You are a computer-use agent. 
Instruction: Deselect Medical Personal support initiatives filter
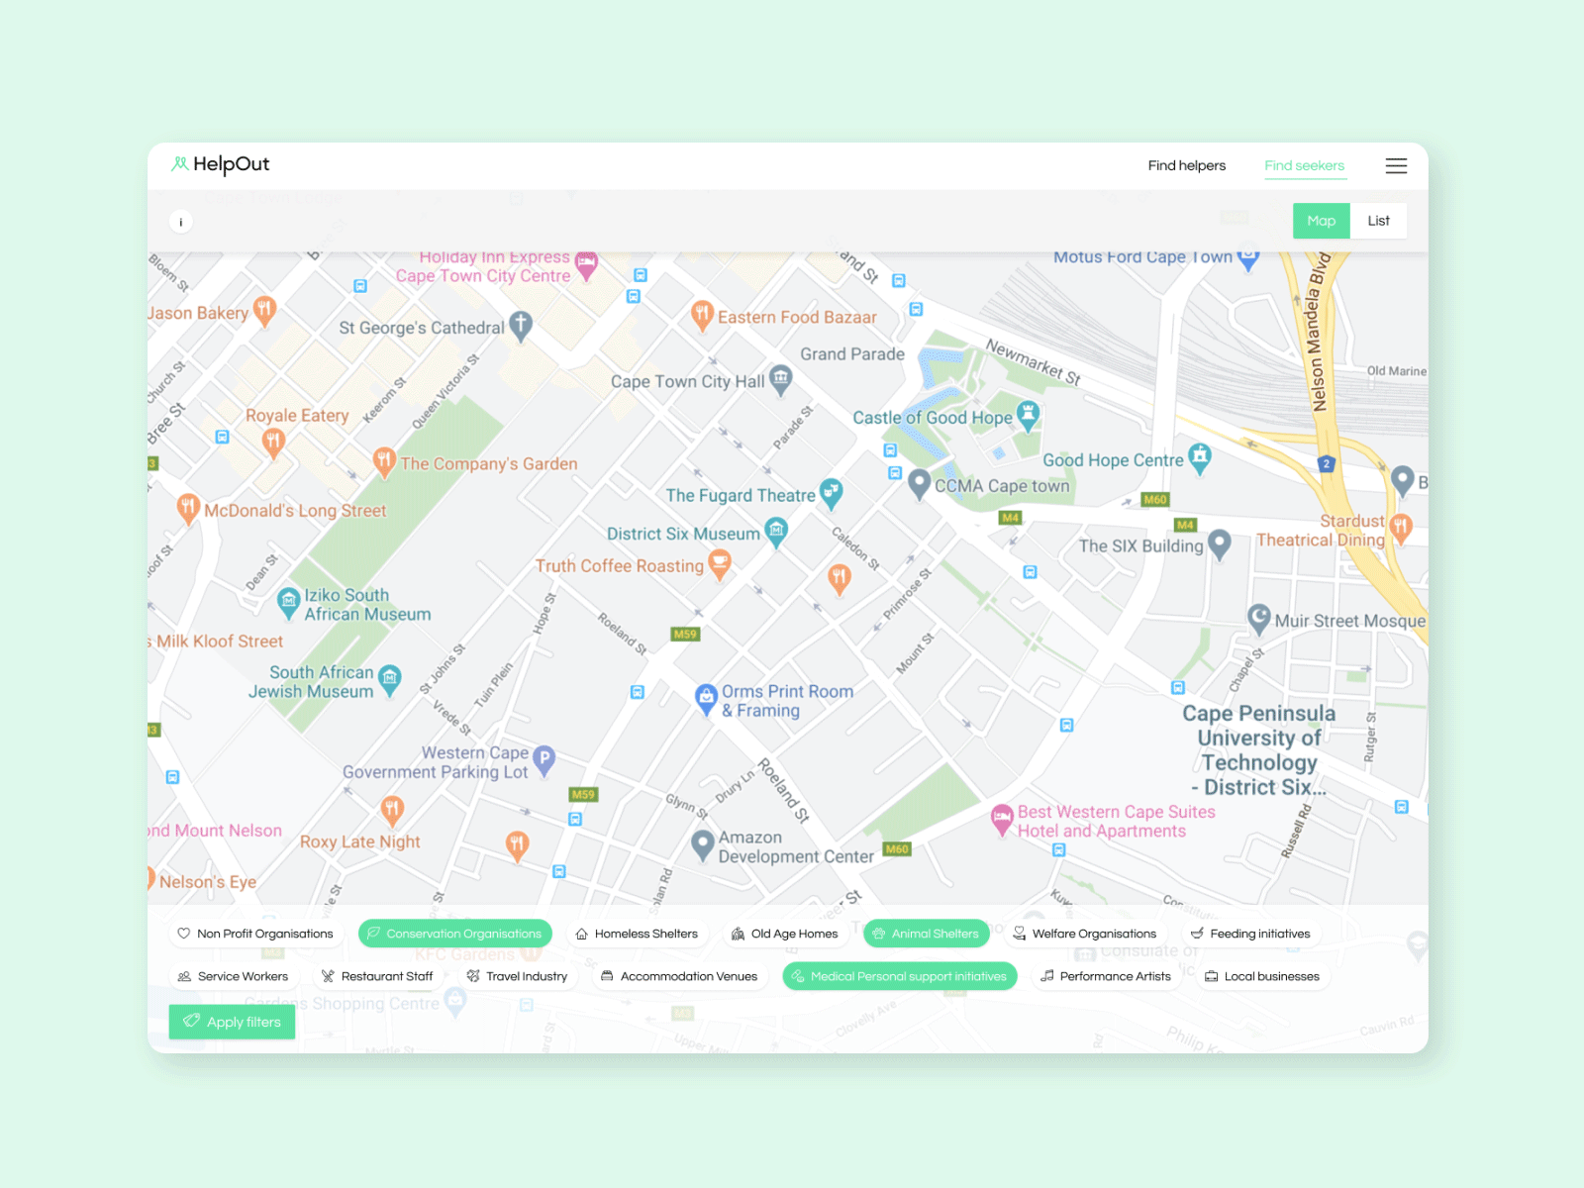tap(900, 976)
